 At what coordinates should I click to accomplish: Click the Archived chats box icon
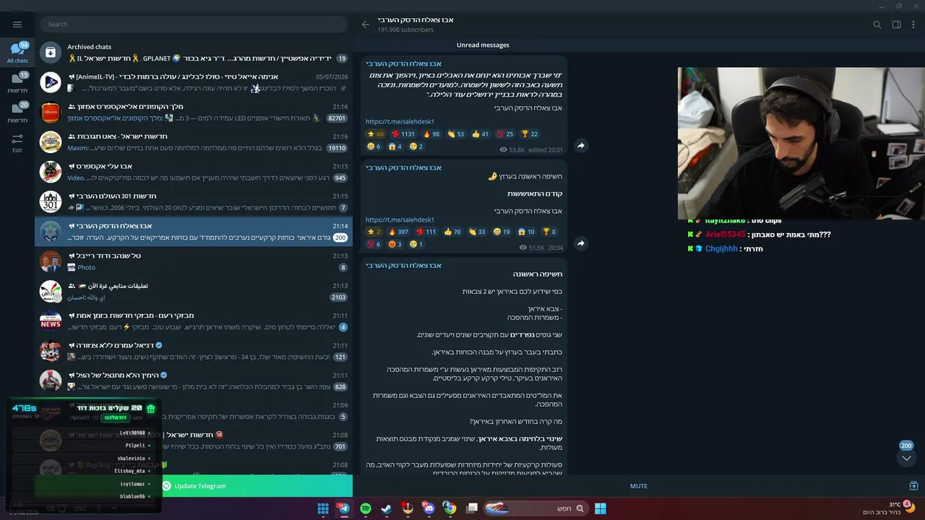[51, 52]
